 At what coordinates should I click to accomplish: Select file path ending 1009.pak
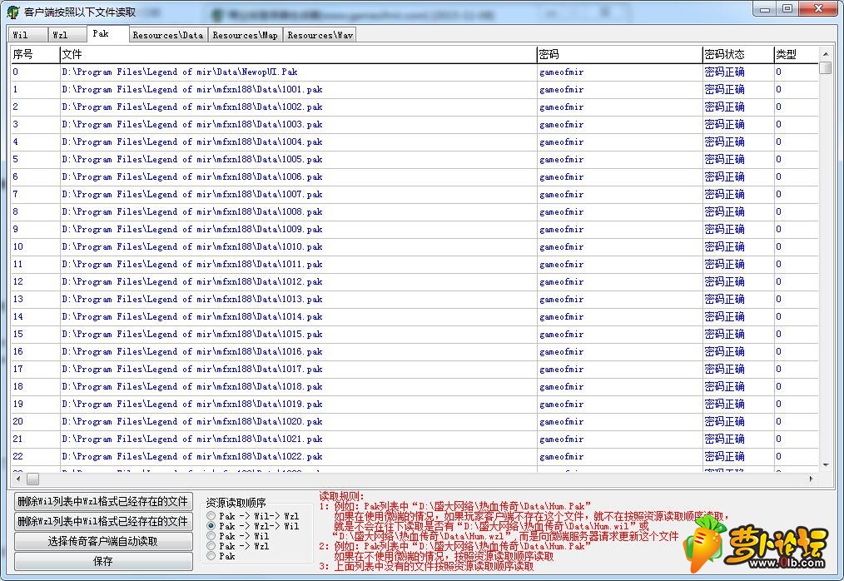pyautogui.click(x=191, y=230)
